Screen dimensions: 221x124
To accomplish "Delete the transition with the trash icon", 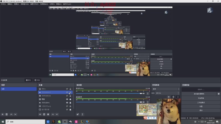I will coord(173,97).
